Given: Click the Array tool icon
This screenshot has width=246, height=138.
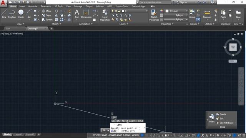Looking at the screenshot, I should [61, 20].
